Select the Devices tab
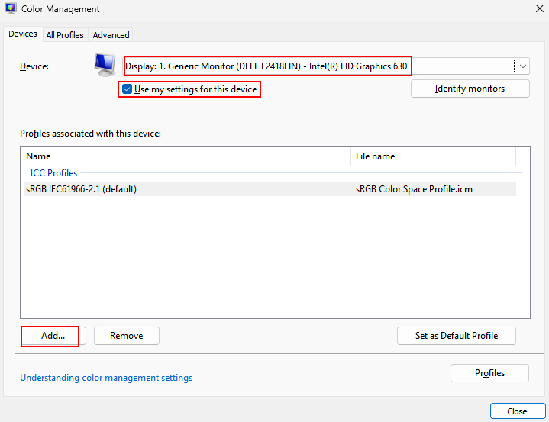 point(23,34)
